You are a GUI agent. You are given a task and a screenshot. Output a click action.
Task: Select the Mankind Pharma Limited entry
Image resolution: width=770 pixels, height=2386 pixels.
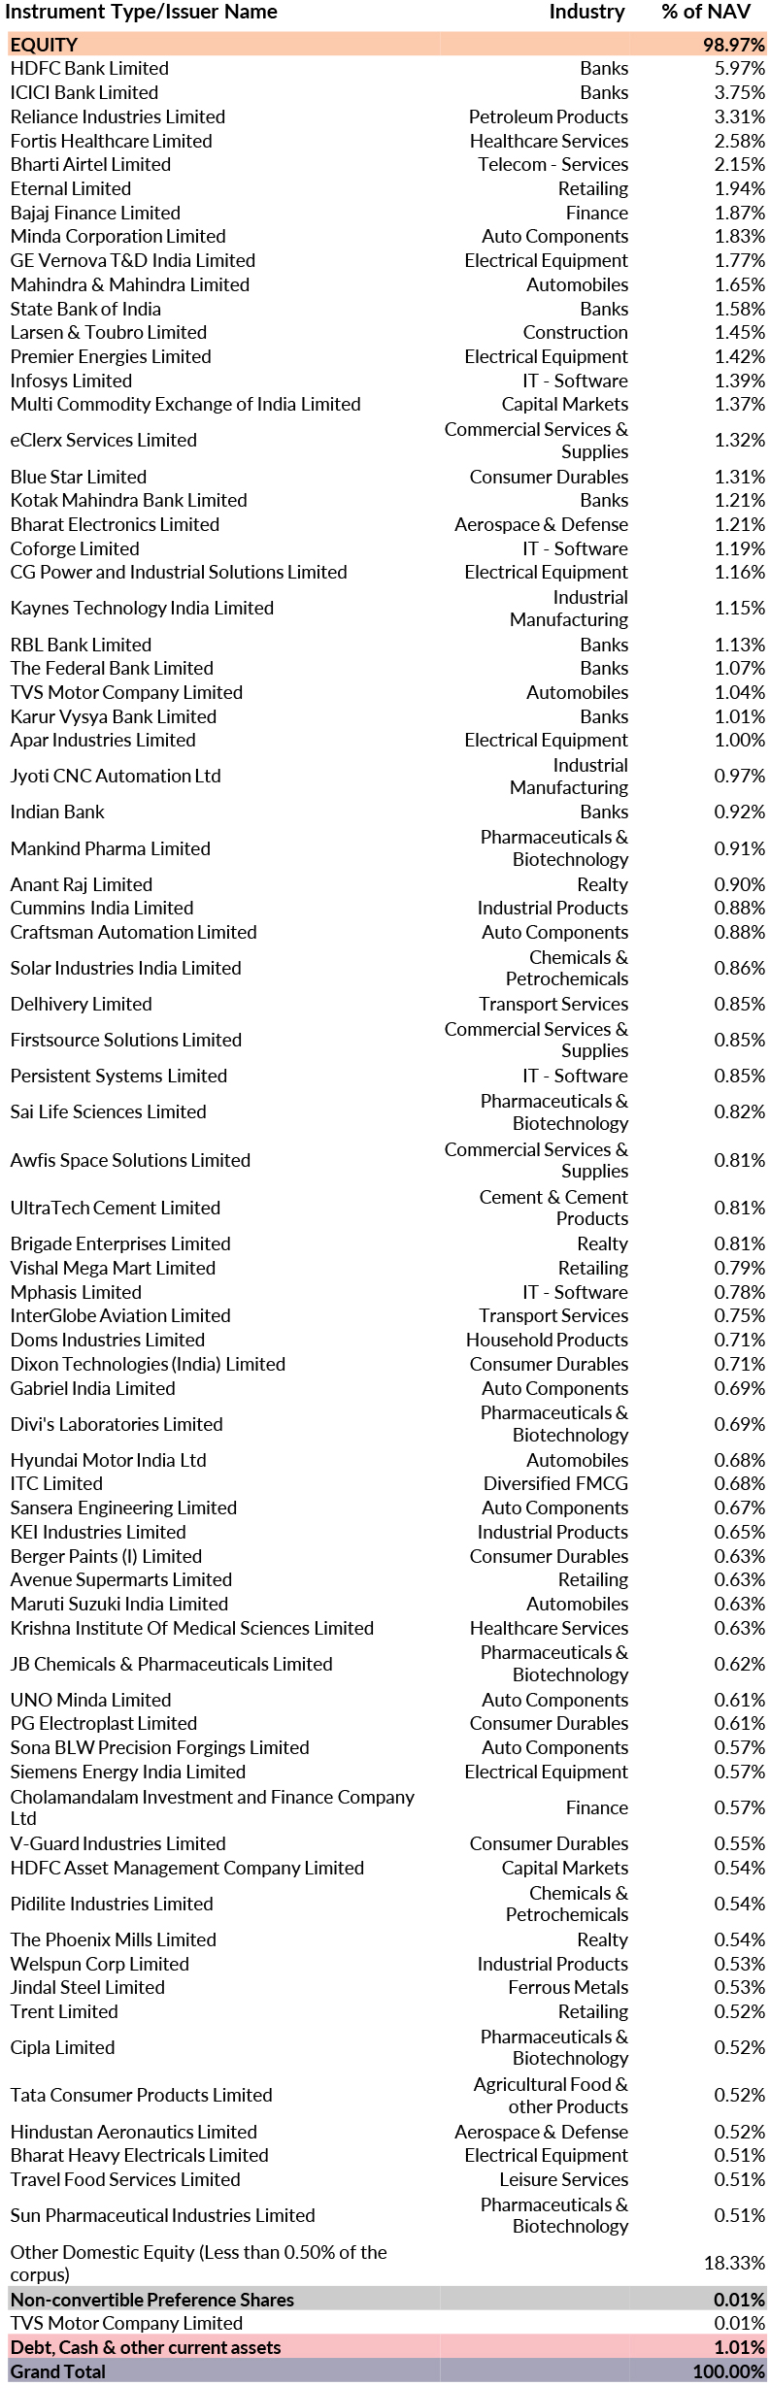[110, 848]
